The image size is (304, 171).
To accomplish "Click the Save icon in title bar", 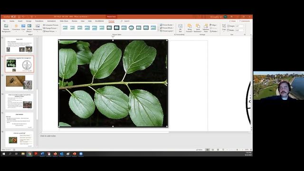I will point(19,17).
